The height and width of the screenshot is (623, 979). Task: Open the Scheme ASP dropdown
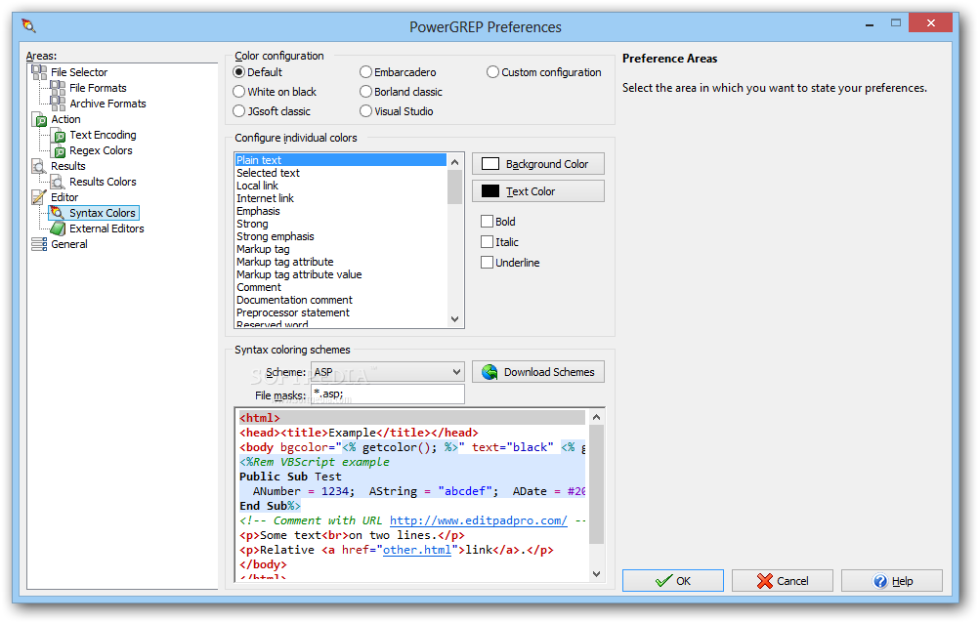388,372
